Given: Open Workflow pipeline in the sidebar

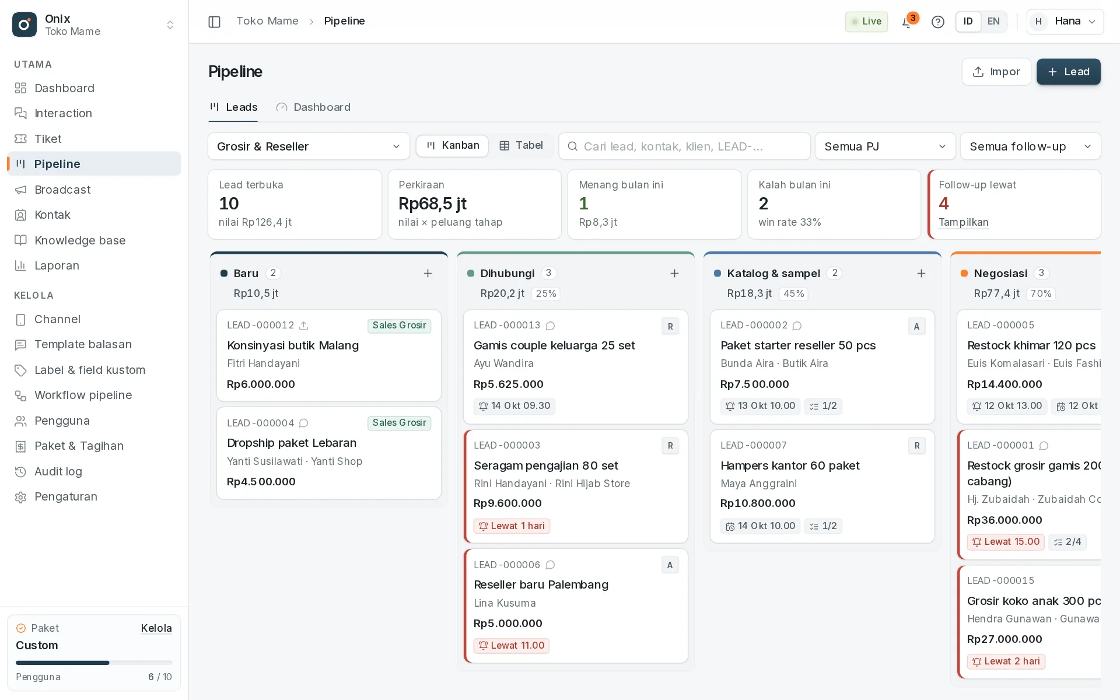Looking at the screenshot, I should tap(94, 395).
